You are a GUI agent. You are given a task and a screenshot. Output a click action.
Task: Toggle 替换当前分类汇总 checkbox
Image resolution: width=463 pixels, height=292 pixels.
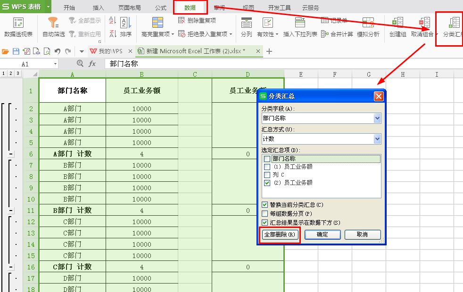point(265,205)
